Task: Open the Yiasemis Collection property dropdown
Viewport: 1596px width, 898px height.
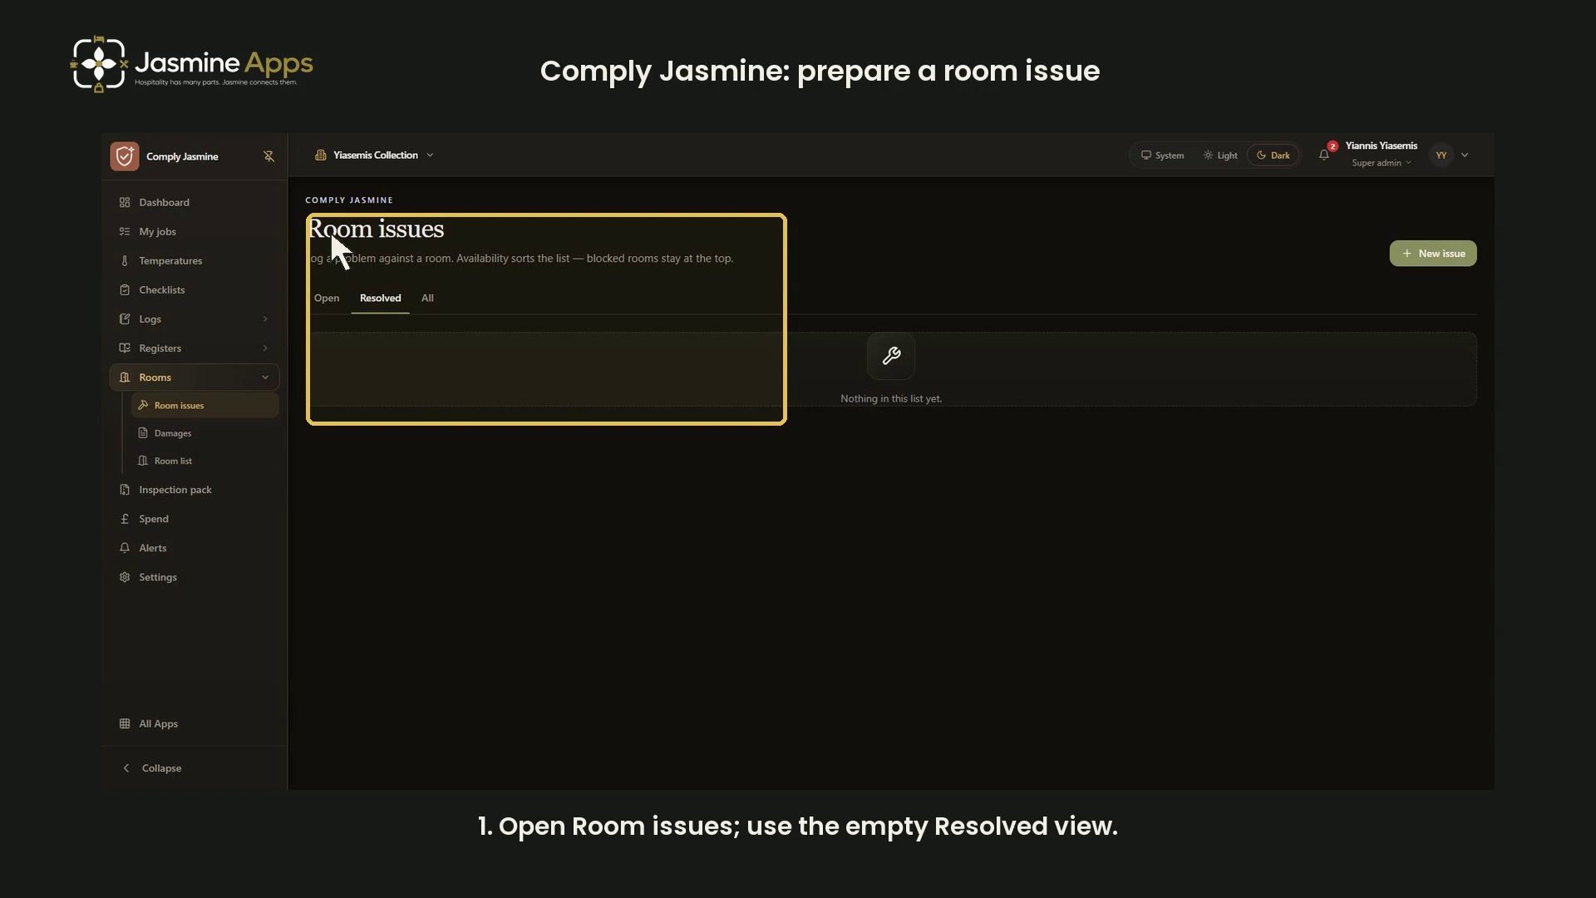Action: click(374, 155)
